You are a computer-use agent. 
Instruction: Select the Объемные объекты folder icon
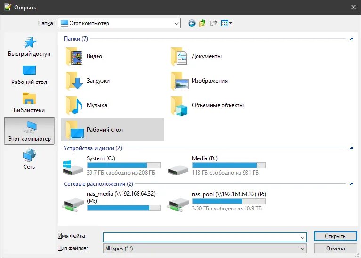[x=179, y=105]
